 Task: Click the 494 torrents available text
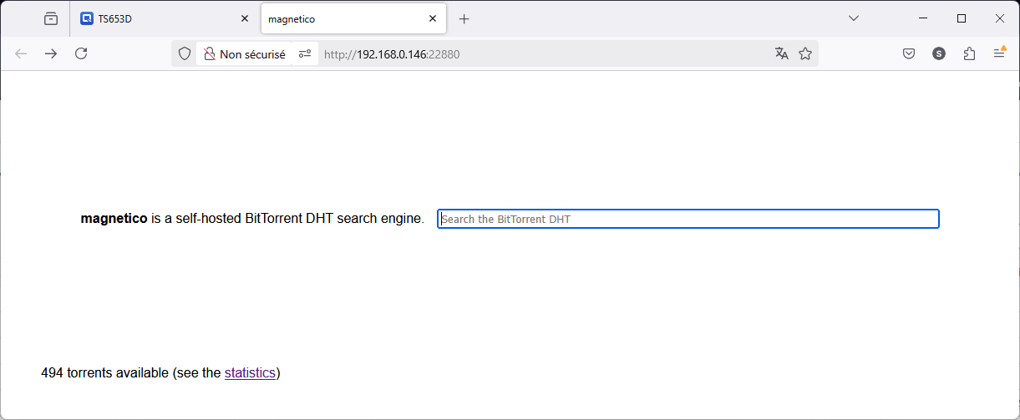tap(104, 372)
